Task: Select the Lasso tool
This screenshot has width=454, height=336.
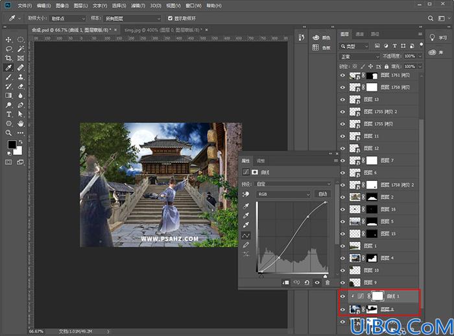Action: click(x=8, y=49)
